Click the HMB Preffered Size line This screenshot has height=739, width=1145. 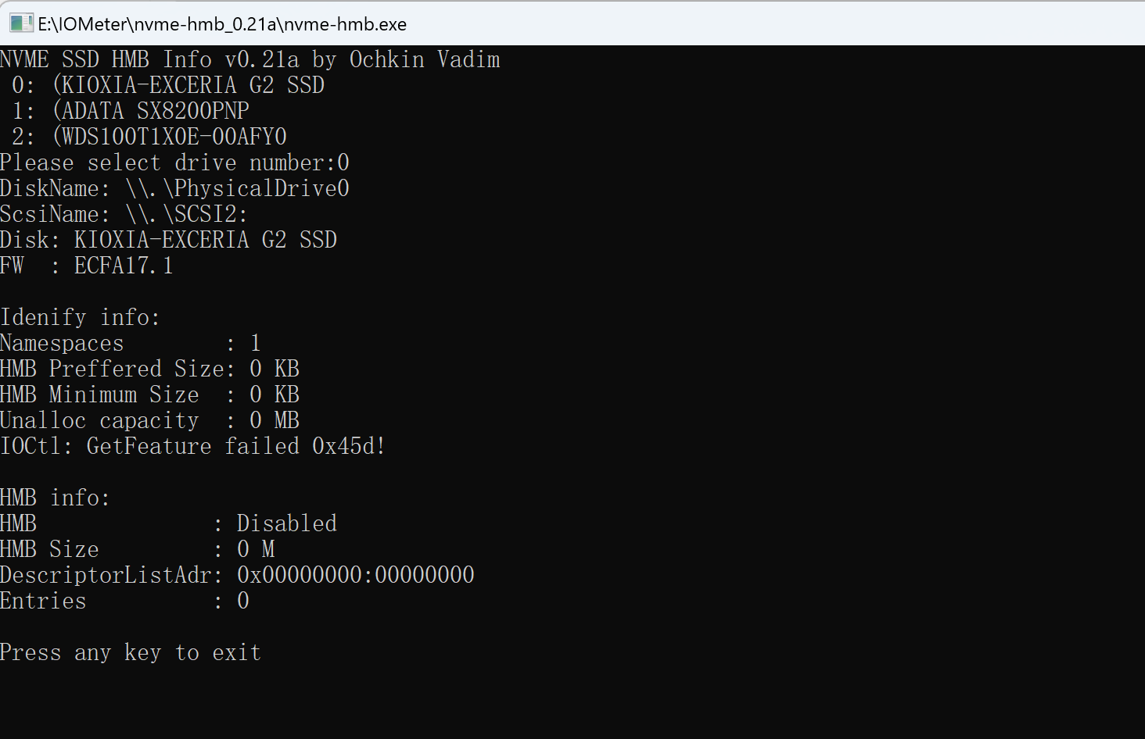pyautogui.click(x=149, y=369)
